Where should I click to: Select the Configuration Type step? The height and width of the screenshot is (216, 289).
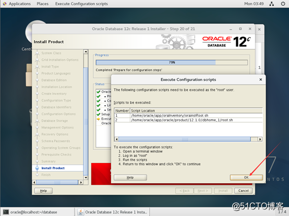(x=56, y=100)
